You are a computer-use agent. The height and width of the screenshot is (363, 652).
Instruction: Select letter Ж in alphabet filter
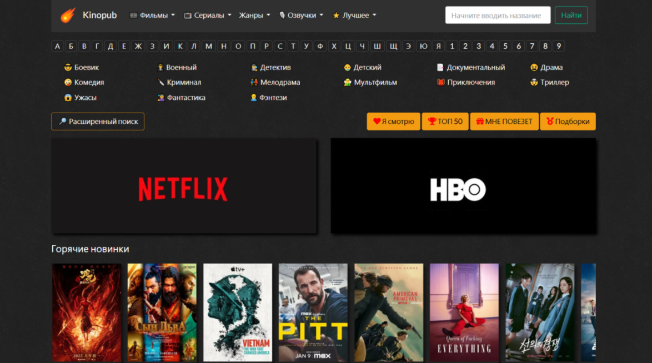coord(138,46)
